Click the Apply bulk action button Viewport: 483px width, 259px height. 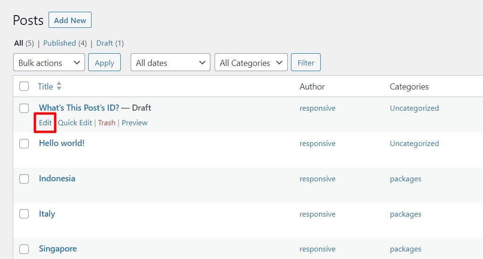pyautogui.click(x=104, y=63)
